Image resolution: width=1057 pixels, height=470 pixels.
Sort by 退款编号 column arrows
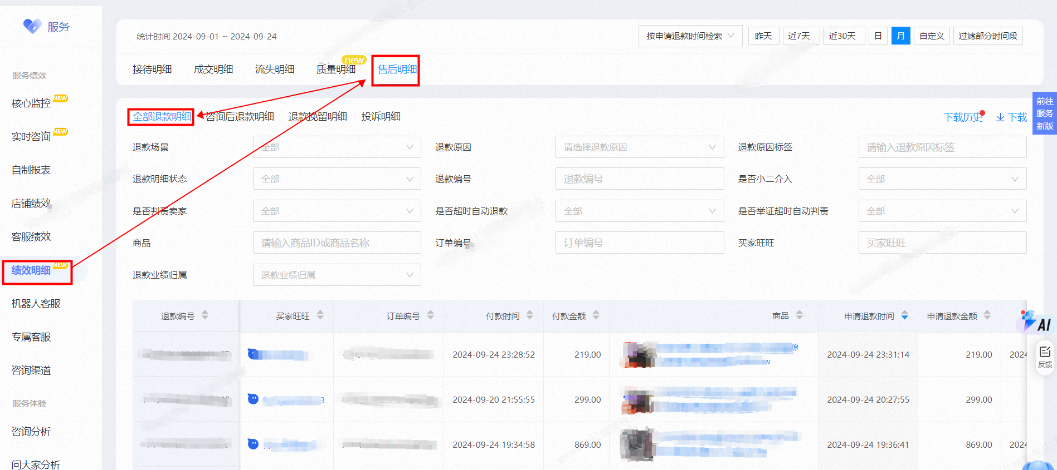coord(205,315)
